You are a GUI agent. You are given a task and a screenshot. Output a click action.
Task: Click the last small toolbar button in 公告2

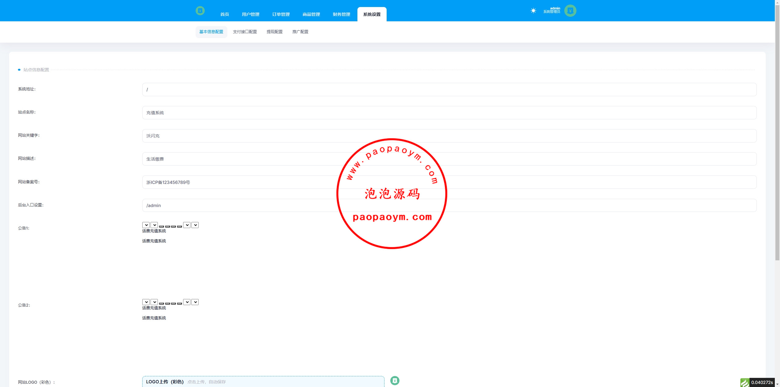[x=179, y=303]
